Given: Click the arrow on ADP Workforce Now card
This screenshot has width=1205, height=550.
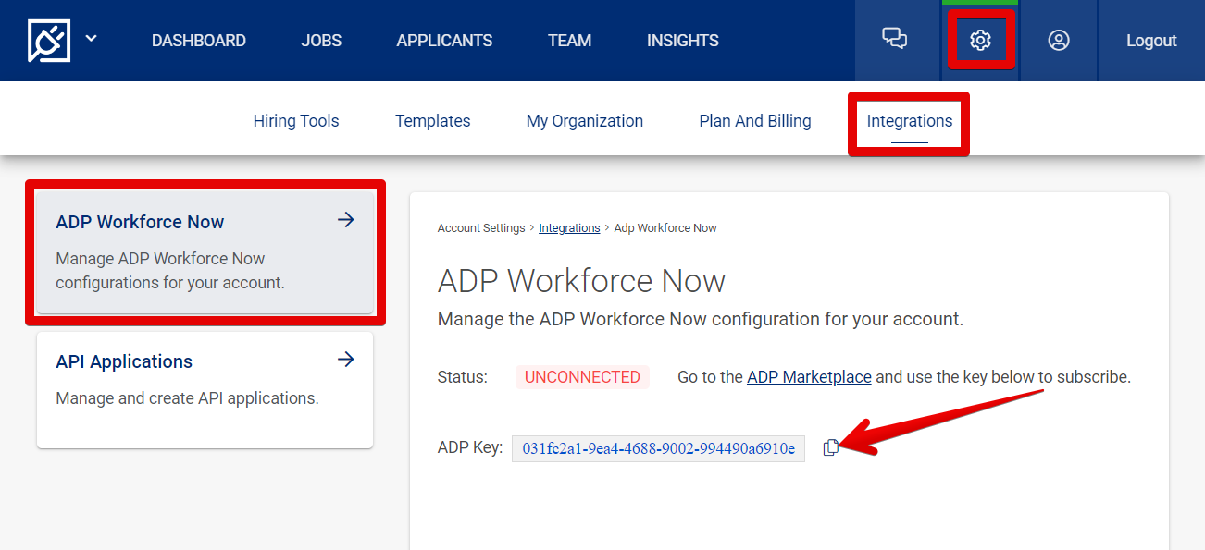Looking at the screenshot, I should 345,220.
